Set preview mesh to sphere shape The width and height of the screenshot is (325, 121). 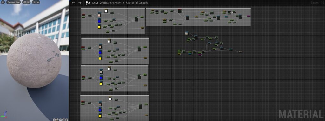click(57, 120)
